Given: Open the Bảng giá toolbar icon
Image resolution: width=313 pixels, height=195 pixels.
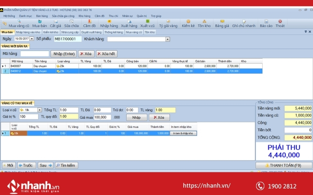Looking at the screenshot, I should tap(222, 23).
